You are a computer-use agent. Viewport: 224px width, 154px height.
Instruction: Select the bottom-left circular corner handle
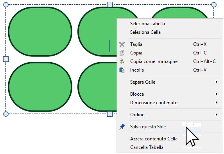[x=6, y=114]
